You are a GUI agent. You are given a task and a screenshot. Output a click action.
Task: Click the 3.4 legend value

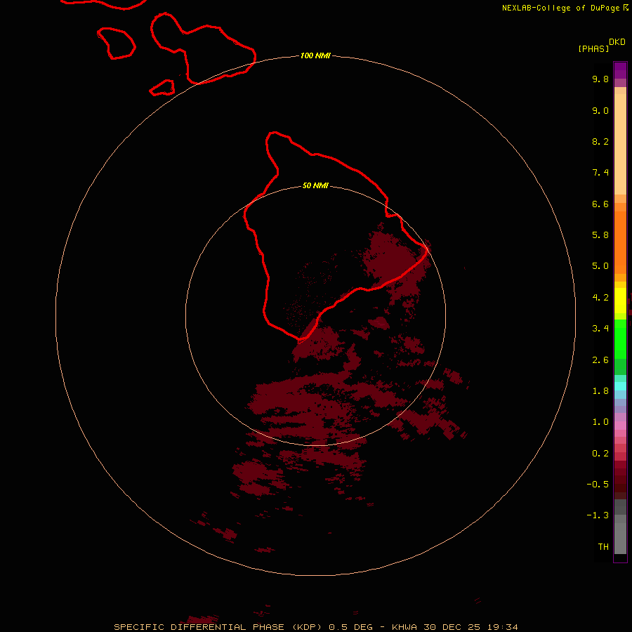[x=600, y=329]
